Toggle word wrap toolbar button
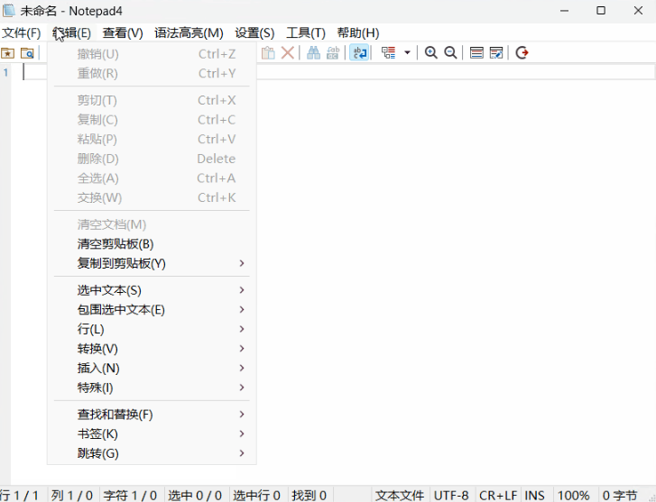Screen dimensions: 656x502 coord(359,52)
